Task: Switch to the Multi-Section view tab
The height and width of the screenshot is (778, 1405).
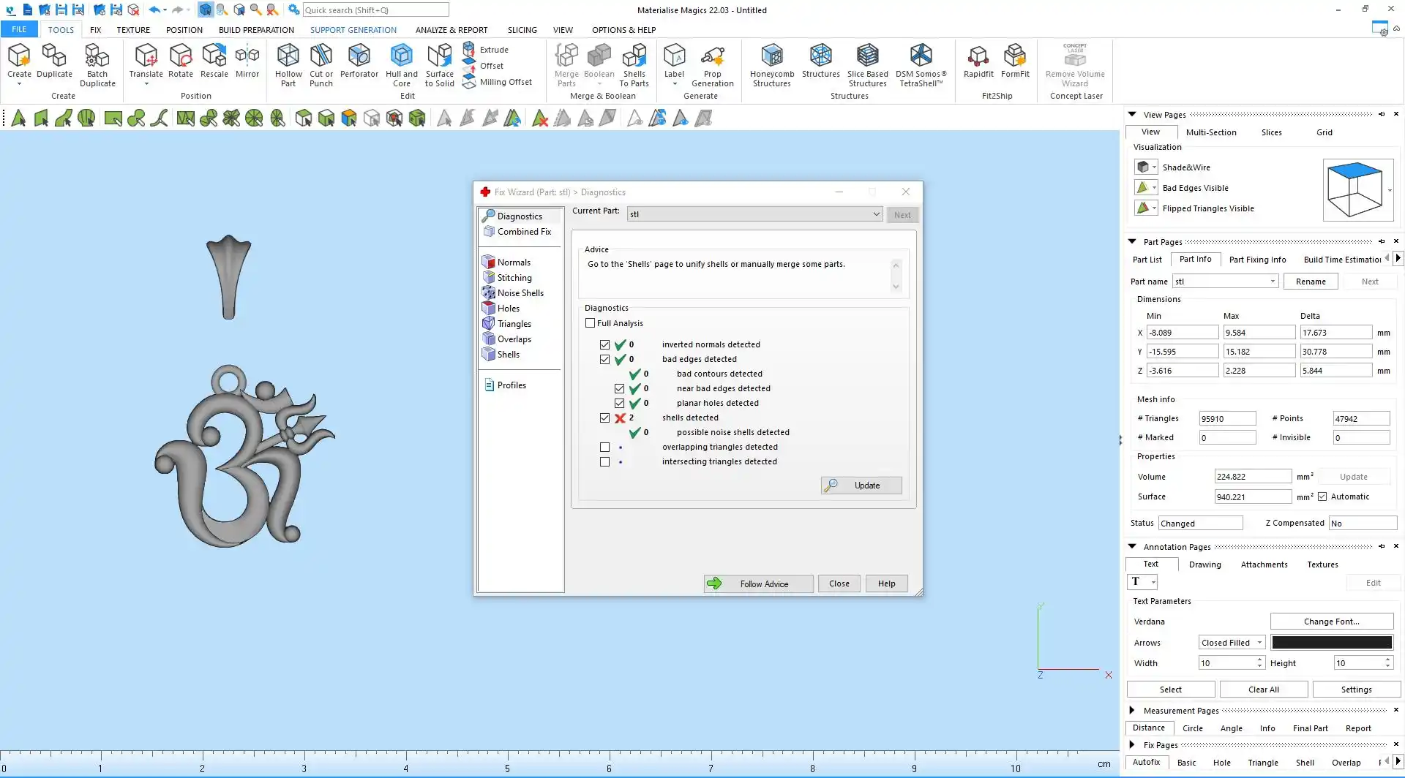Action: (1210, 132)
